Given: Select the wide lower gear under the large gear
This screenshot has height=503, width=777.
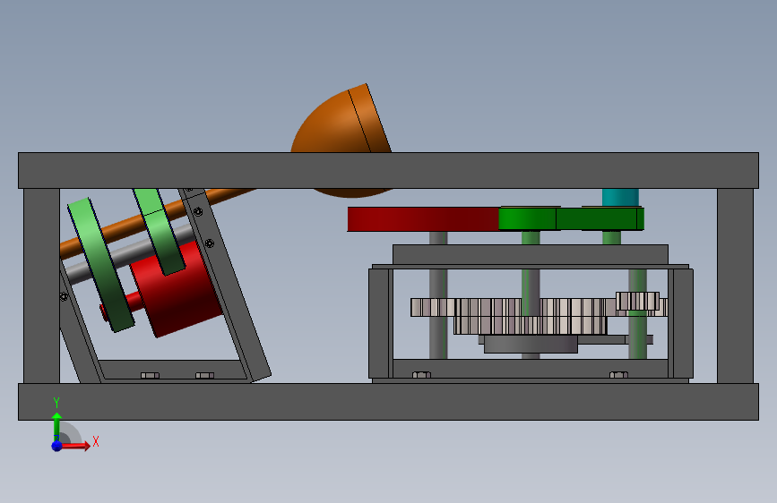Looking at the screenshot, I should click(x=531, y=325).
